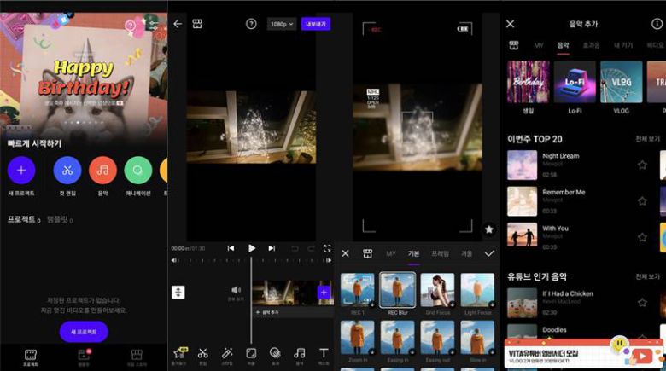Open the red Music quick-start icon

click(102, 171)
